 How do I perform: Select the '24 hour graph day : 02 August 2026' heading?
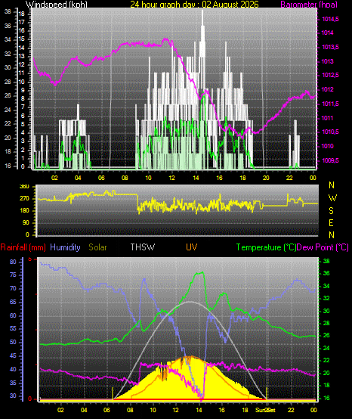(x=194, y=5)
